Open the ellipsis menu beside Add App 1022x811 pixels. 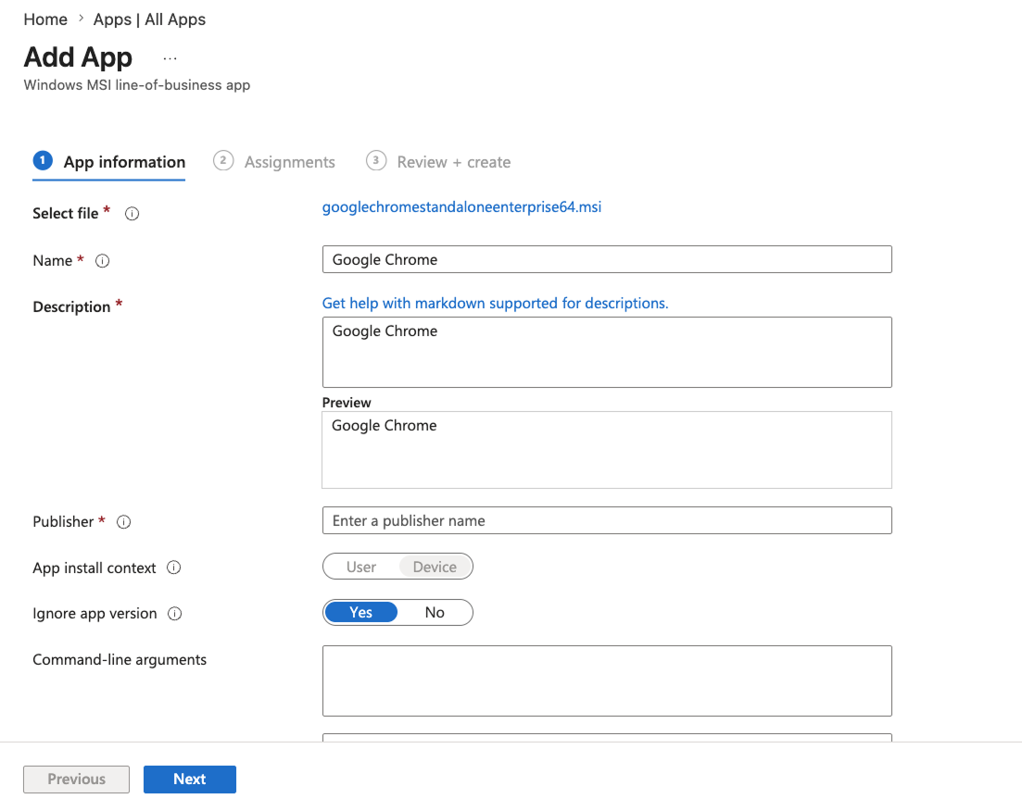170,58
